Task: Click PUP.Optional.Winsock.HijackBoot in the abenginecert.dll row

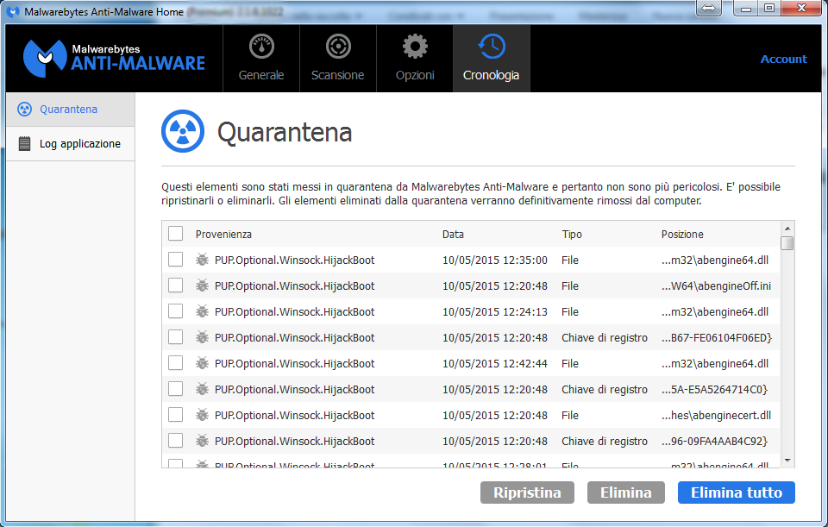Action: (x=295, y=416)
